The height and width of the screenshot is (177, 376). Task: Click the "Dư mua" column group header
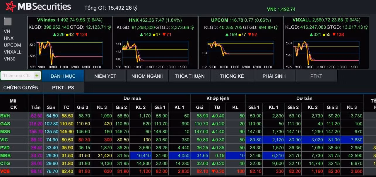[x=132, y=98]
